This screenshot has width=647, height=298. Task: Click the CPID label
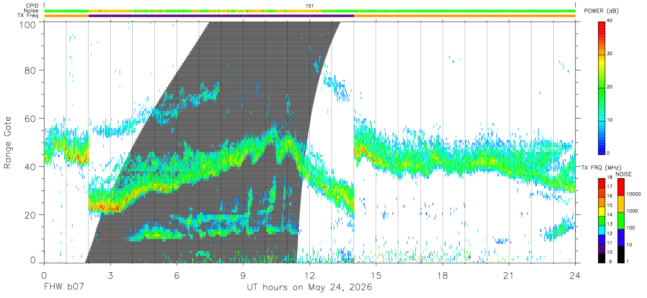point(32,6)
